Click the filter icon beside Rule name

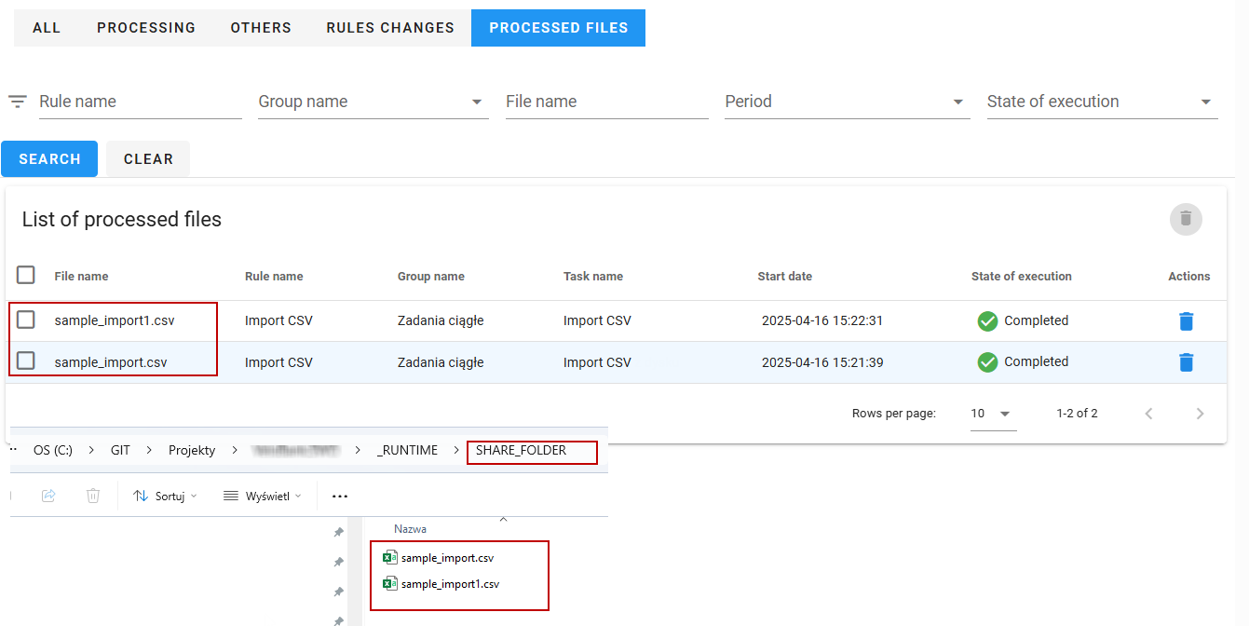click(x=18, y=102)
